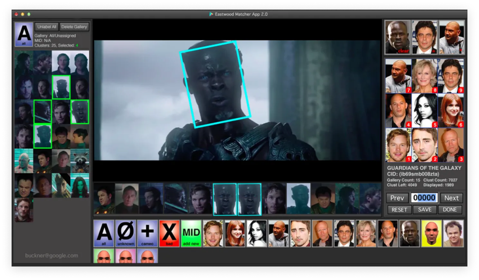Image resolution: width=479 pixels, height=280 pixels.
Task: Pick the blonde woman portrait in bottom label bar
Action: tap(366, 233)
